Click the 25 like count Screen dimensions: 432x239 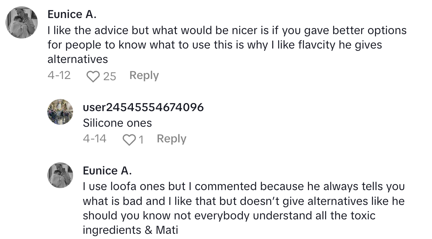110,76
